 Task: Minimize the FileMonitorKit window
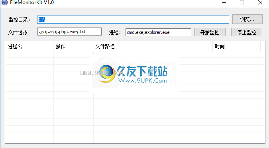(224, 2)
